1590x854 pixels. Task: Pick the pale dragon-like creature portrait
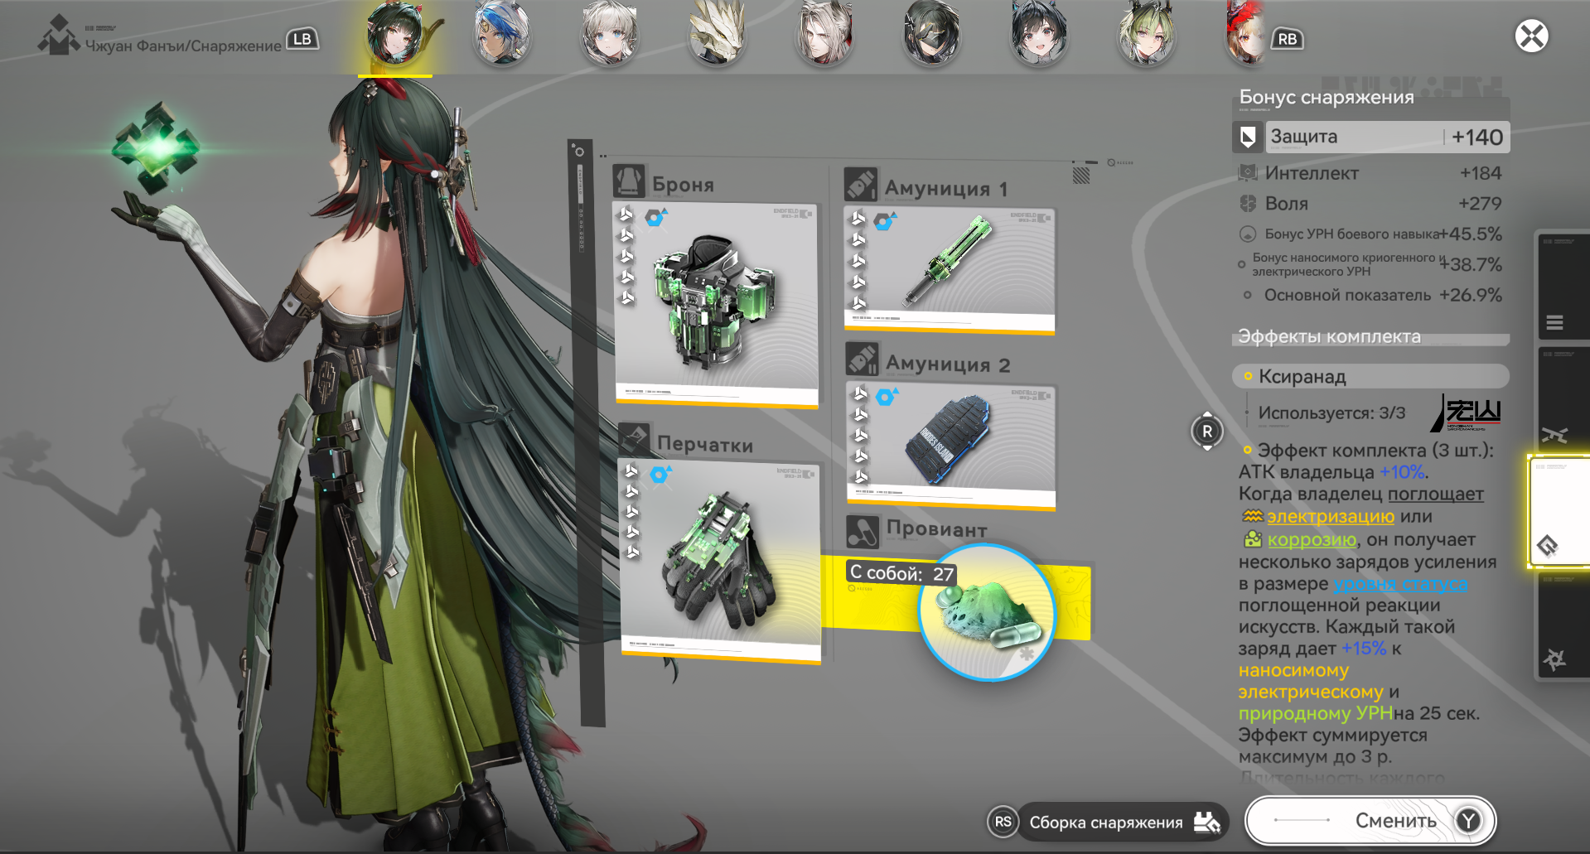[718, 35]
